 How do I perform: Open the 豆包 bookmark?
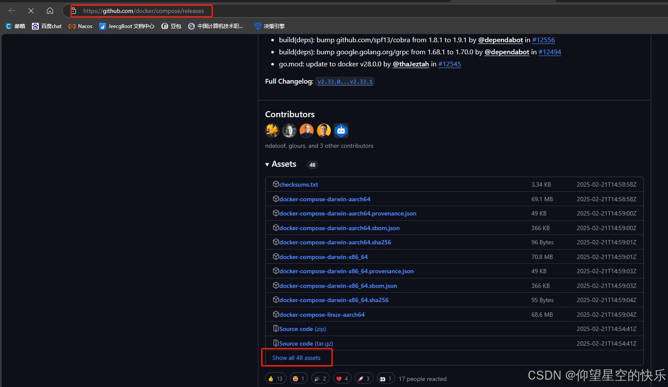pyautogui.click(x=171, y=26)
